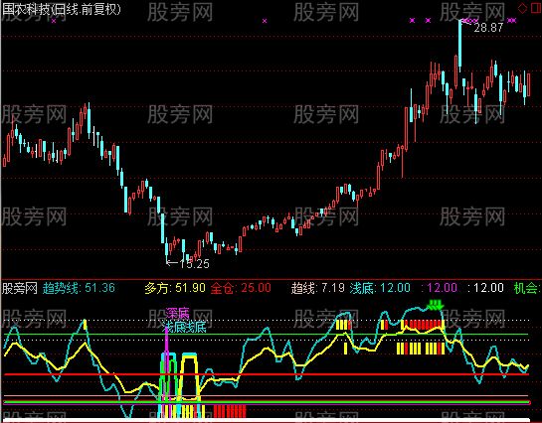Click the 15.25 low price label

[194, 263]
